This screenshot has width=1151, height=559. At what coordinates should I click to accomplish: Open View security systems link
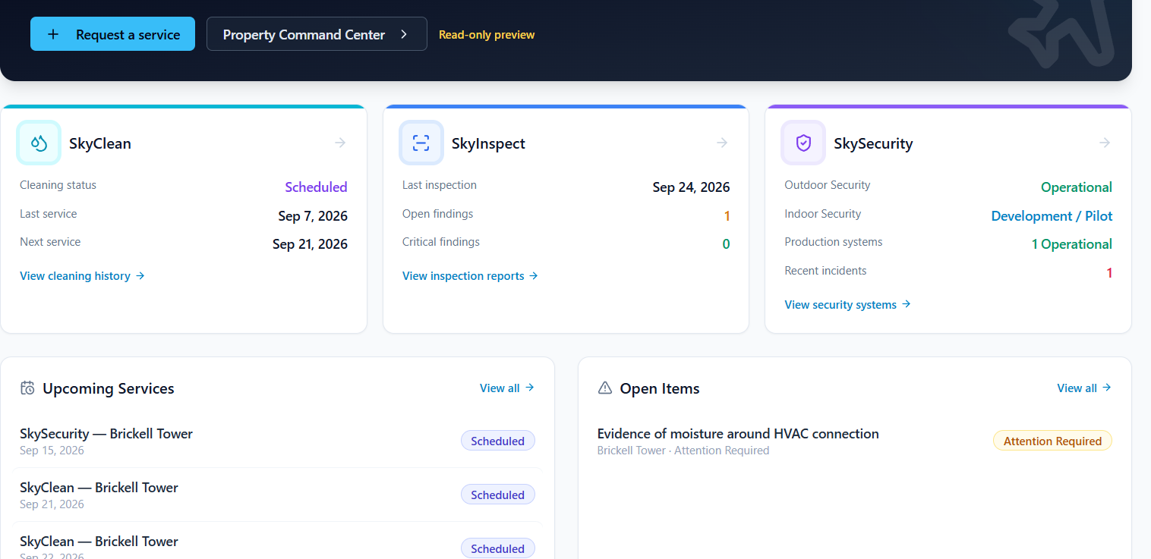[847, 305]
